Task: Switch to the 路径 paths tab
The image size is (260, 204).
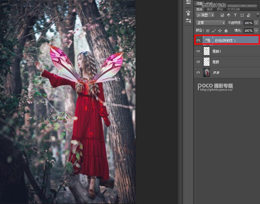Action: tap(220, 9)
